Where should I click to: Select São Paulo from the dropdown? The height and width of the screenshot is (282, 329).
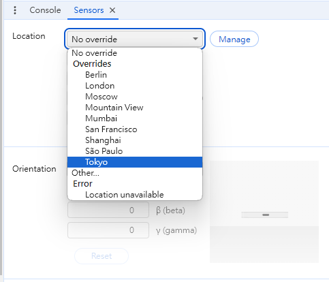pos(135,151)
